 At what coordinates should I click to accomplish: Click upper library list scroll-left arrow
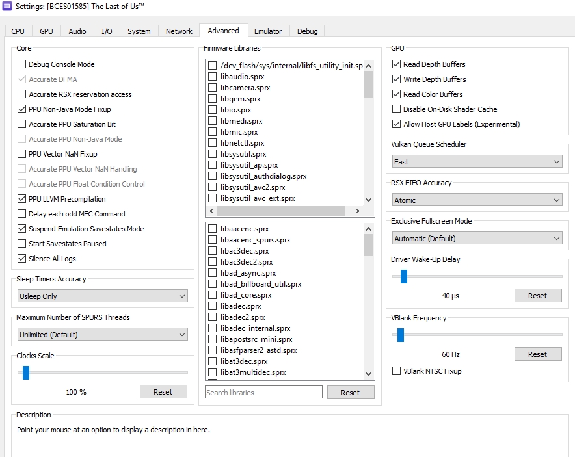coord(211,211)
